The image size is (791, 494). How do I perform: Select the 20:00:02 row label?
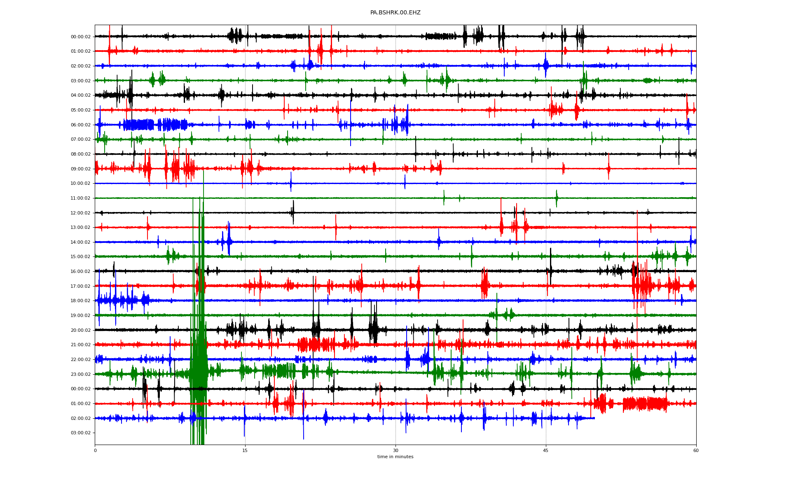(x=80, y=330)
